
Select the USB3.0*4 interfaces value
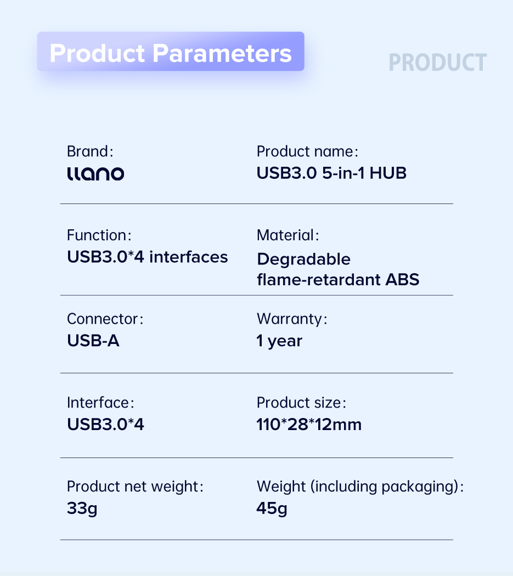click(x=148, y=257)
